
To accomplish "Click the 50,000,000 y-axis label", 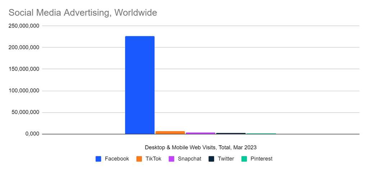I will coord(25,113).
